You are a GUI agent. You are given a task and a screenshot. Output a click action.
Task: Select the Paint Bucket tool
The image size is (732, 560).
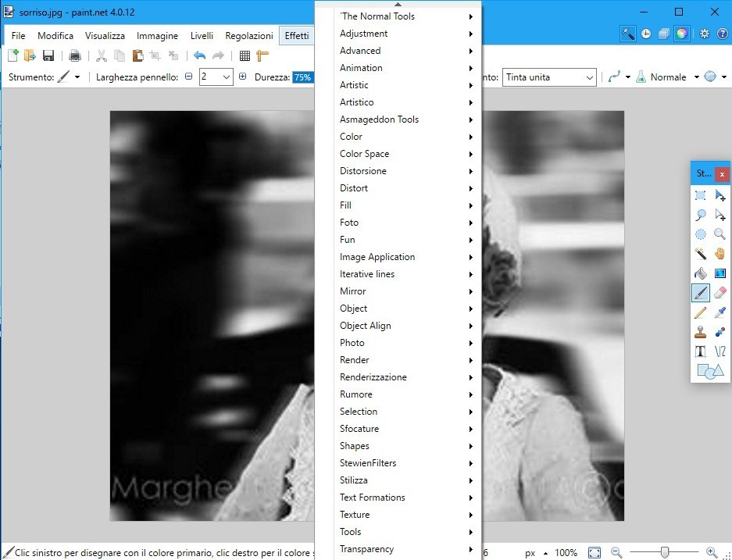pos(701,273)
